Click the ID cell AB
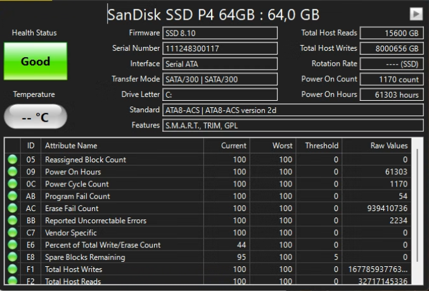The image size is (429, 291). point(30,197)
